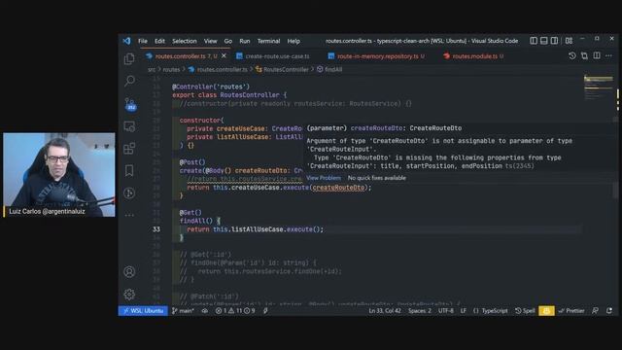The height and width of the screenshot is (350, 622).
Task: Click the VS Code logo icon
Action: 126,41
